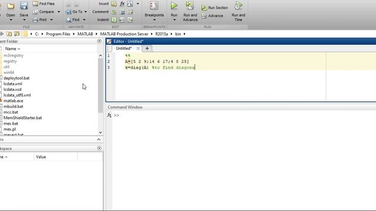Expand the Print dropdown arrow

51,20
